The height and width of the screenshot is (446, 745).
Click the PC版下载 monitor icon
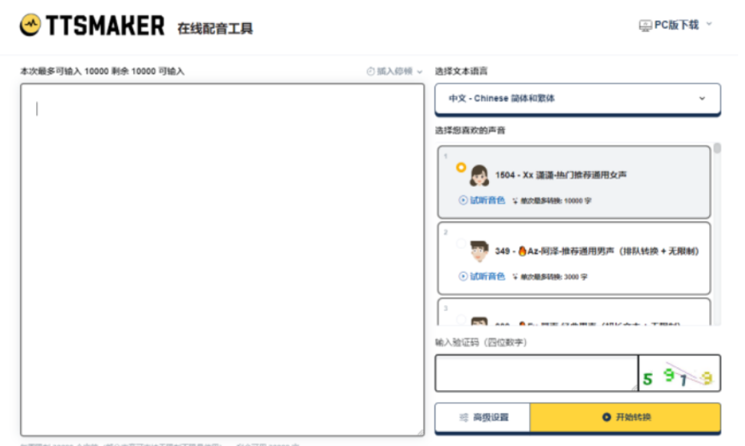[x=645, y=25]
